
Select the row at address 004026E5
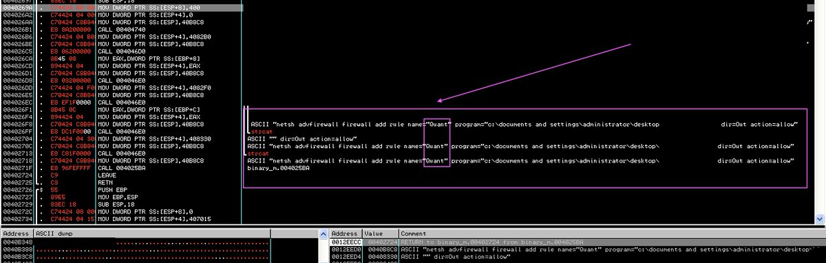pos(121,94)
